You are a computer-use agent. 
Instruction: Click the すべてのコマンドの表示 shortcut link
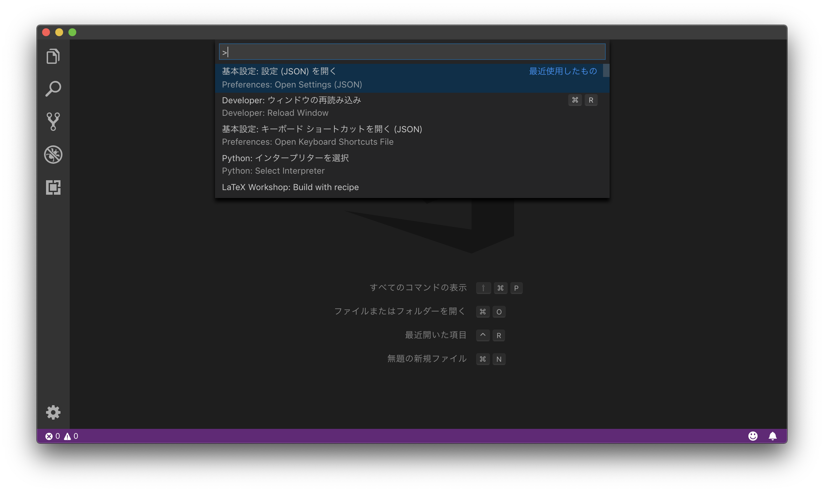click(418, 288)
